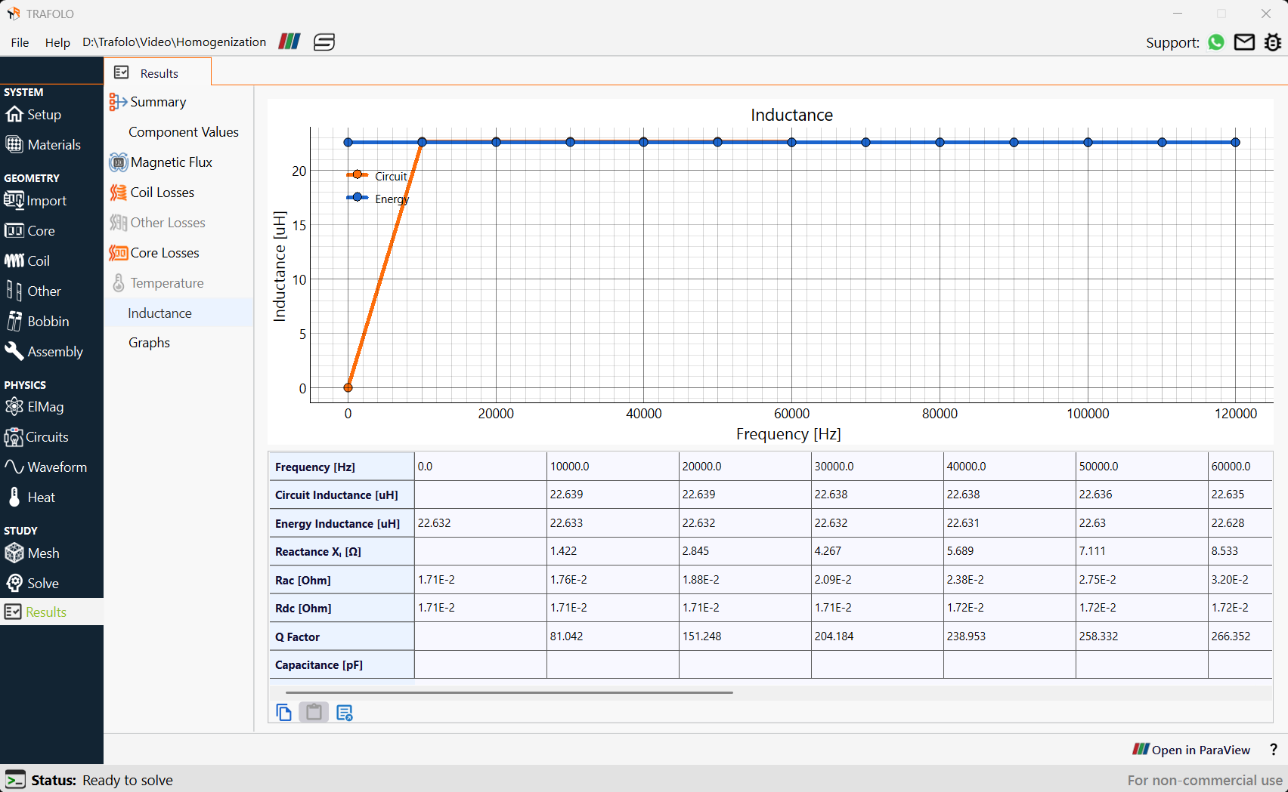Copy the table with copy icon

(284, 712)
